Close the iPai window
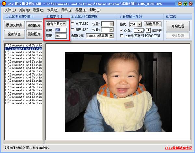The image size is (195, 153). click(191, 4)
